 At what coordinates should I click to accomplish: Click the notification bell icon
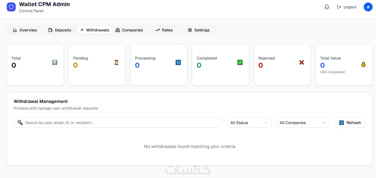coord(327,7)
